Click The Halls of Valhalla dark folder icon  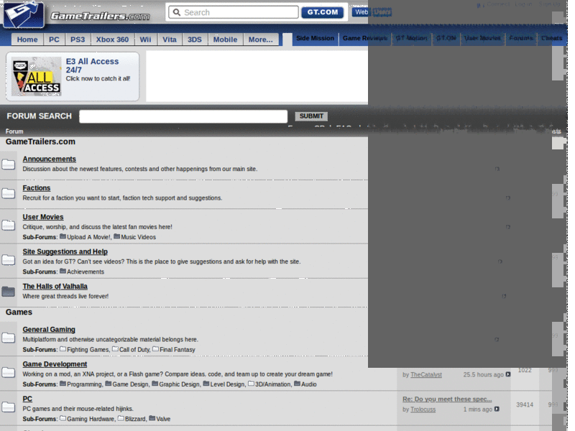click(x=8, y=292)
